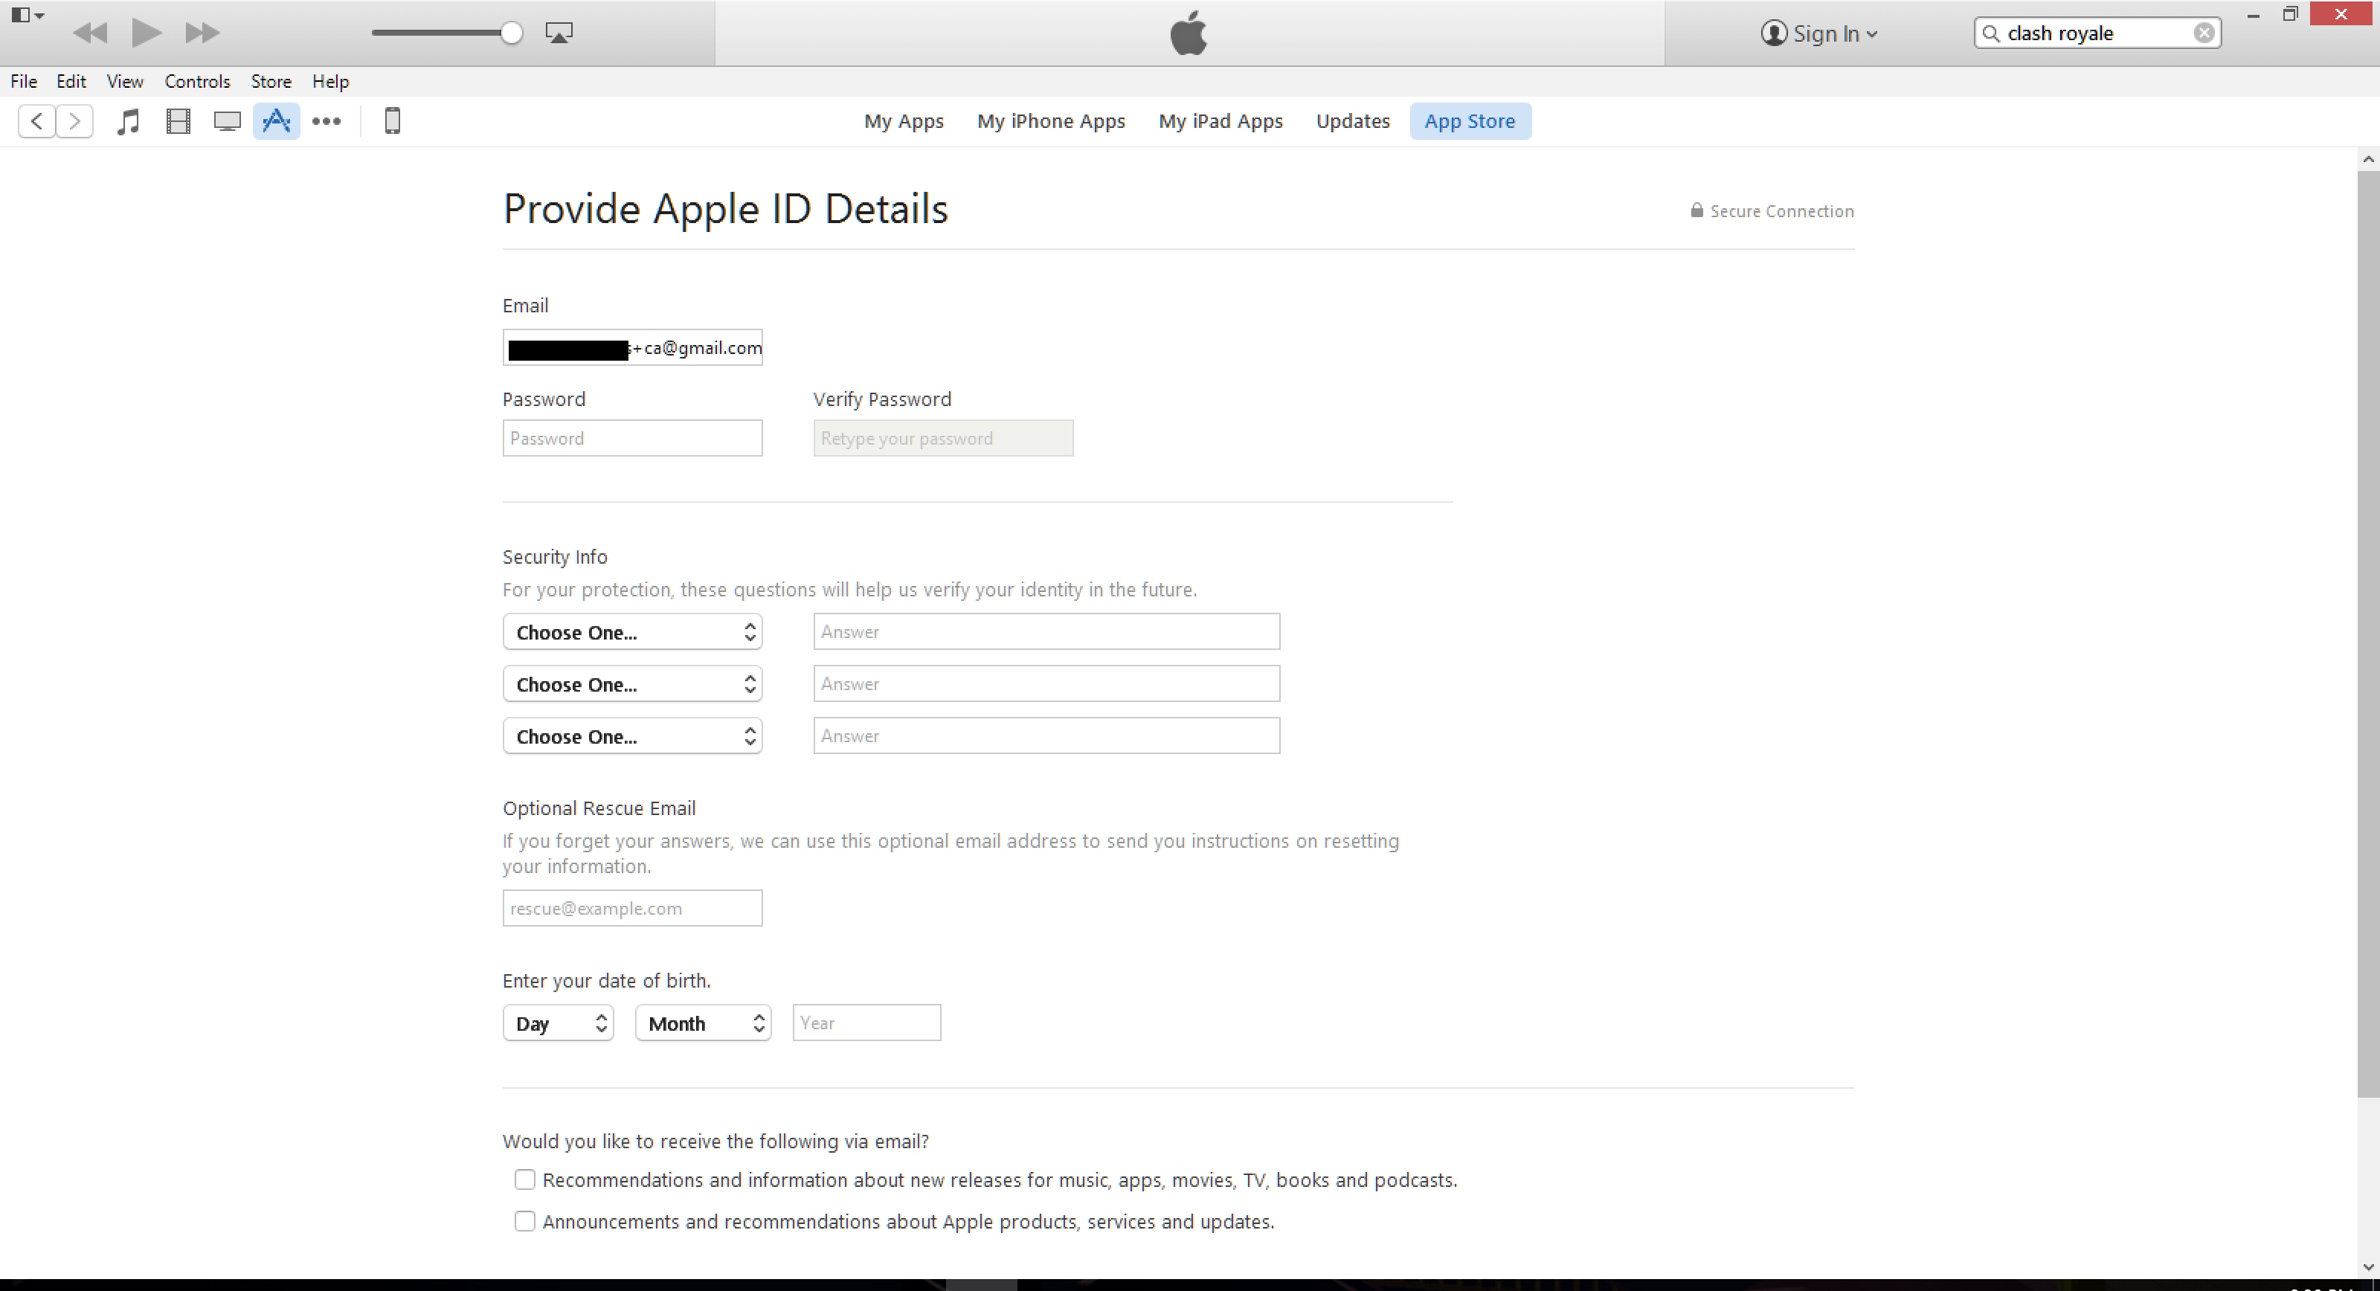Image resolution: width=2380 pixels, height=1291 pixels.
Task: Click the App Store icon in toolbar
Action: (277, 119)
